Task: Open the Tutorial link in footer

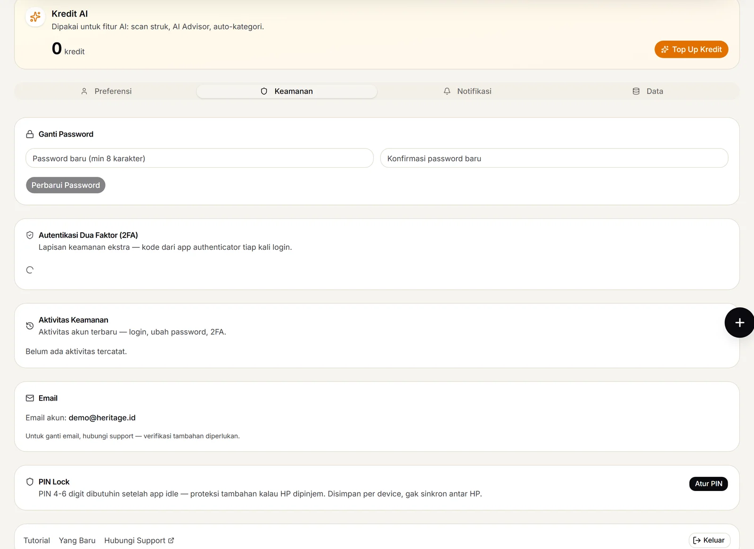Action: tap(37, 541)
